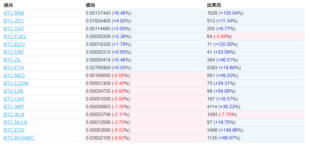The image size is (309, 147).
Task: Click the 価格 column header
Action: [90, 5]
